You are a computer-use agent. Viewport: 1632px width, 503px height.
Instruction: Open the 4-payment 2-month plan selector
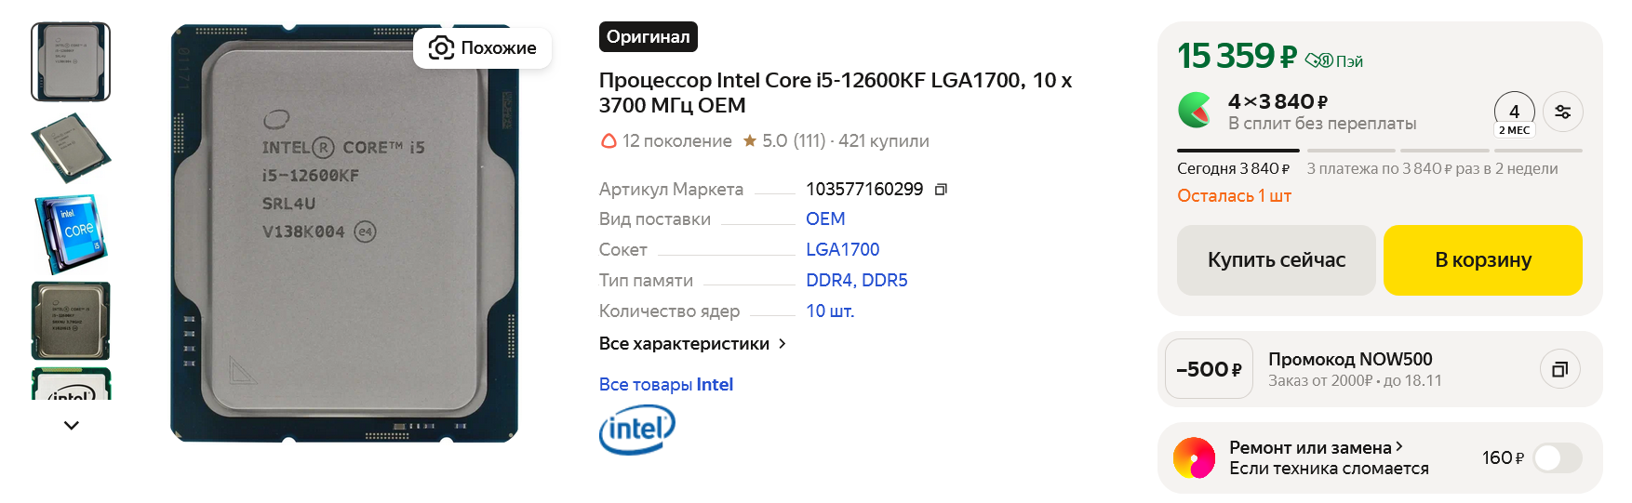pos(1514,114)
